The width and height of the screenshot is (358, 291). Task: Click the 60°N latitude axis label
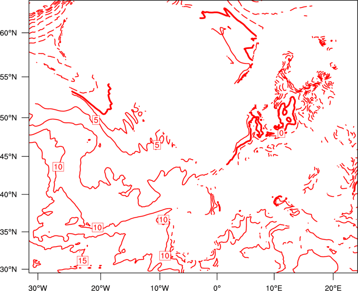click(9, 33)
